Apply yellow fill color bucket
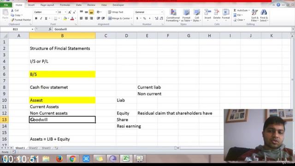The height and width of the screenshot is (166, 295). pos(65,18)
